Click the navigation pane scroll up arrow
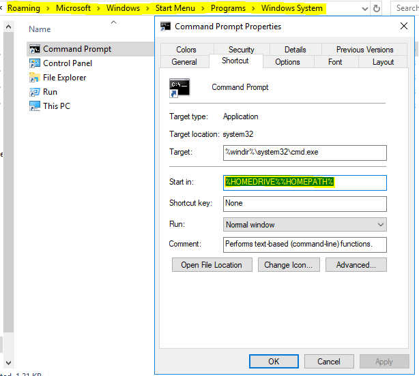This screenshot has height=376, width=419. pos(9,27)
